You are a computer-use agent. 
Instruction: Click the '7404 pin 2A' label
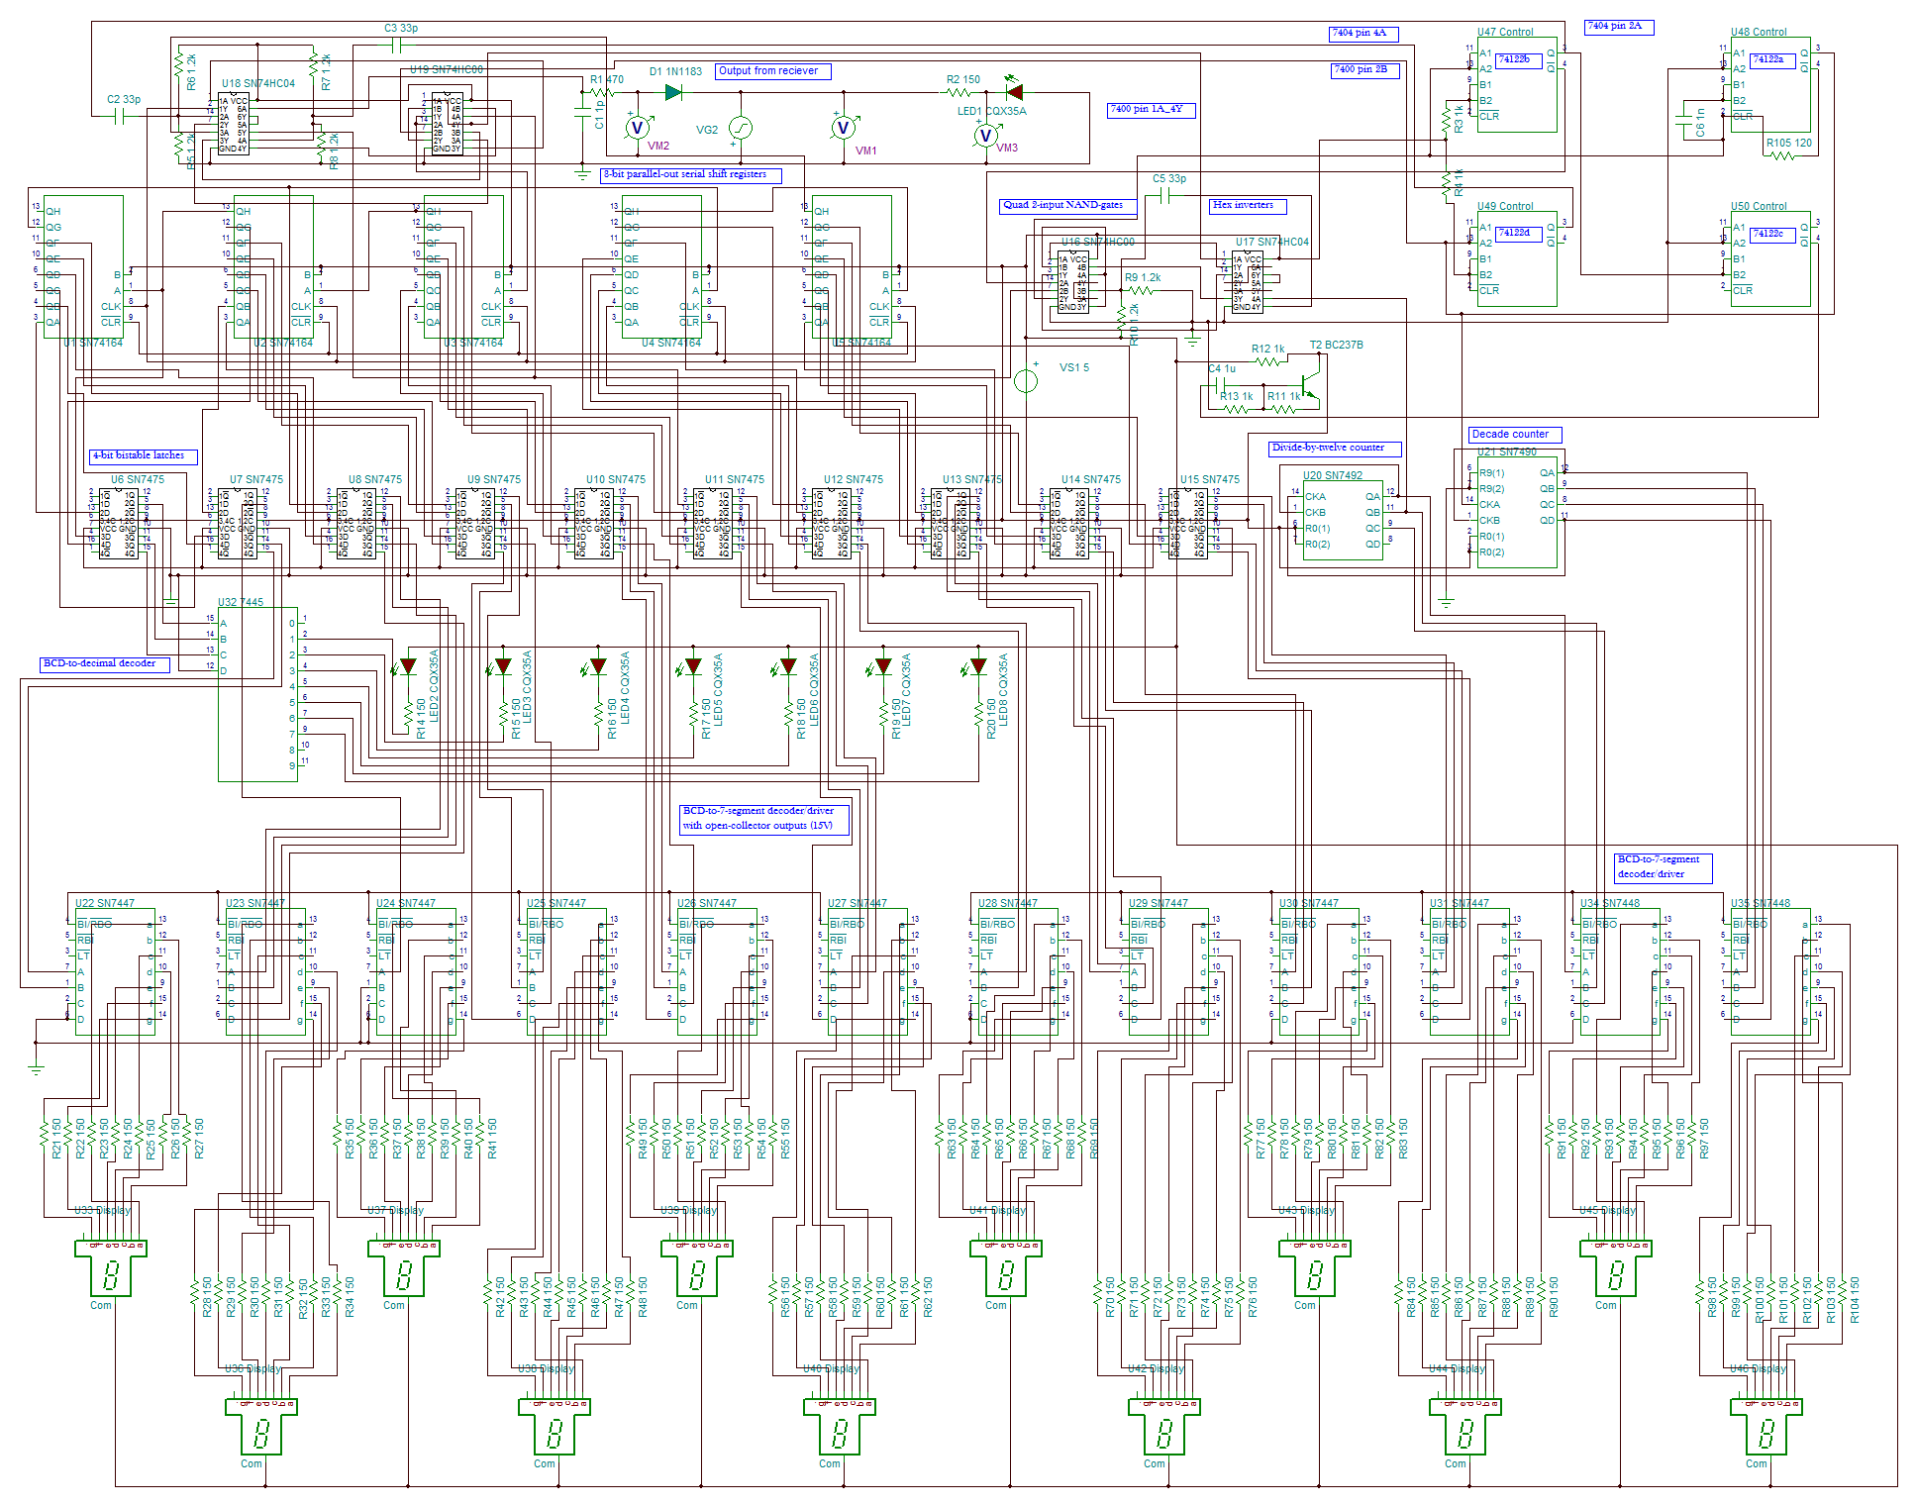(1619, 27)
